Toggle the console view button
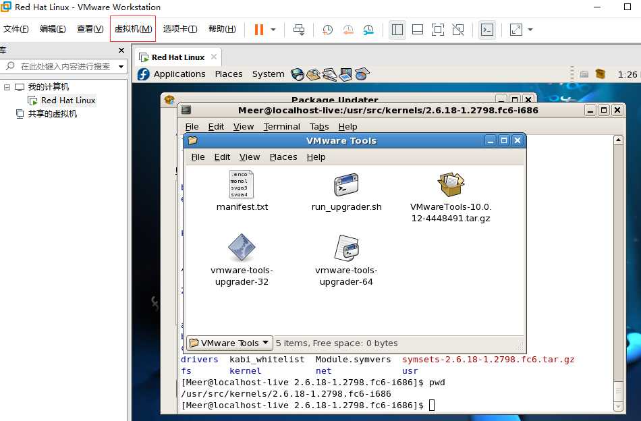The image size is (641, 421). tap(487, 30)
